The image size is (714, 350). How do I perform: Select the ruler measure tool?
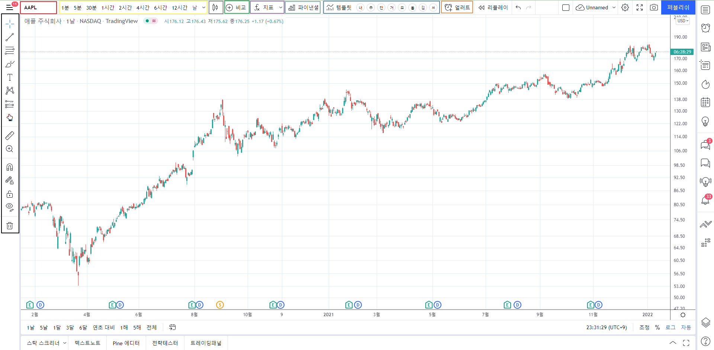click(10, 136)
